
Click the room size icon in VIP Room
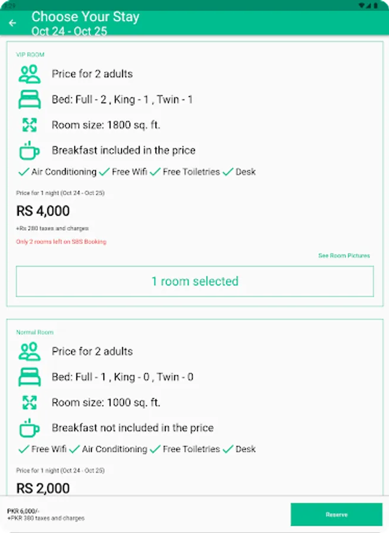pyautogui.click(x=29, y=125)
